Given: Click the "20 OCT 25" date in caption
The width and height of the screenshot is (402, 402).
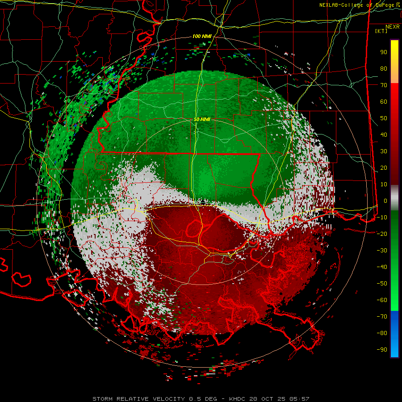Looking at the screenshot, I should click(267, 399).
